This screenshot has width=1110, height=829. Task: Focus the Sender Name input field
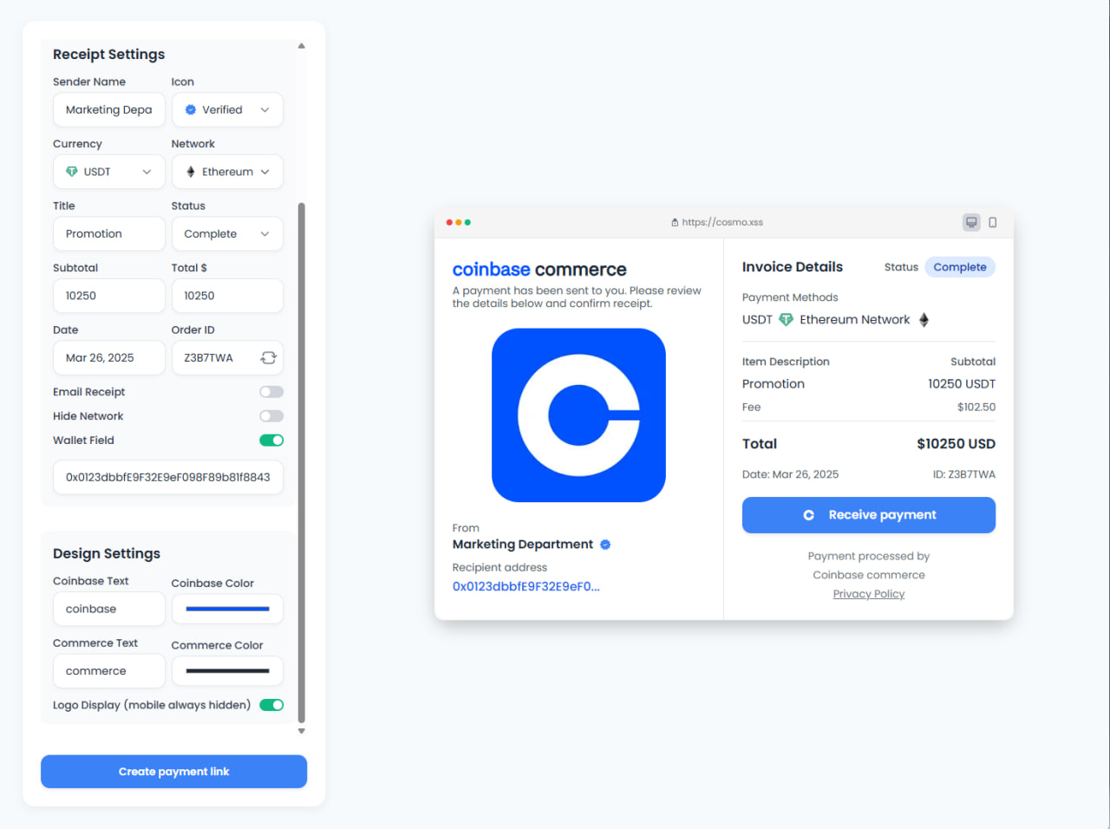(x=109, y=110)
